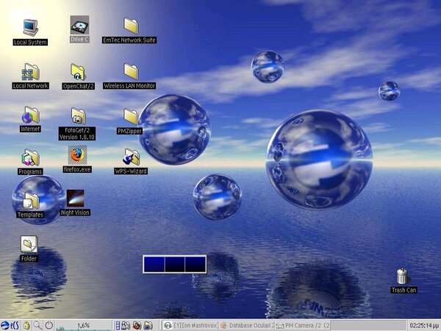The image size is (441, 331).
Task: Switch to the Database Oculari taskbar window
Action: (x=246, y=324)
